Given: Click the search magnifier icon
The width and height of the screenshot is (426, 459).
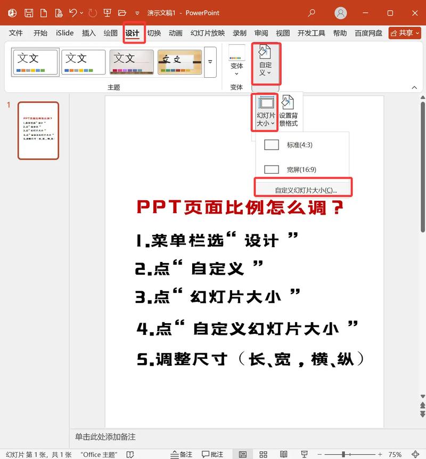Looking at the screenshot, I should pyautogui.click(x=312, y=13).
